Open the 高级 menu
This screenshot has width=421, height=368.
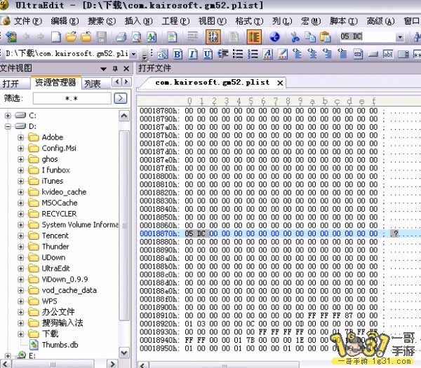pos(380,21)
